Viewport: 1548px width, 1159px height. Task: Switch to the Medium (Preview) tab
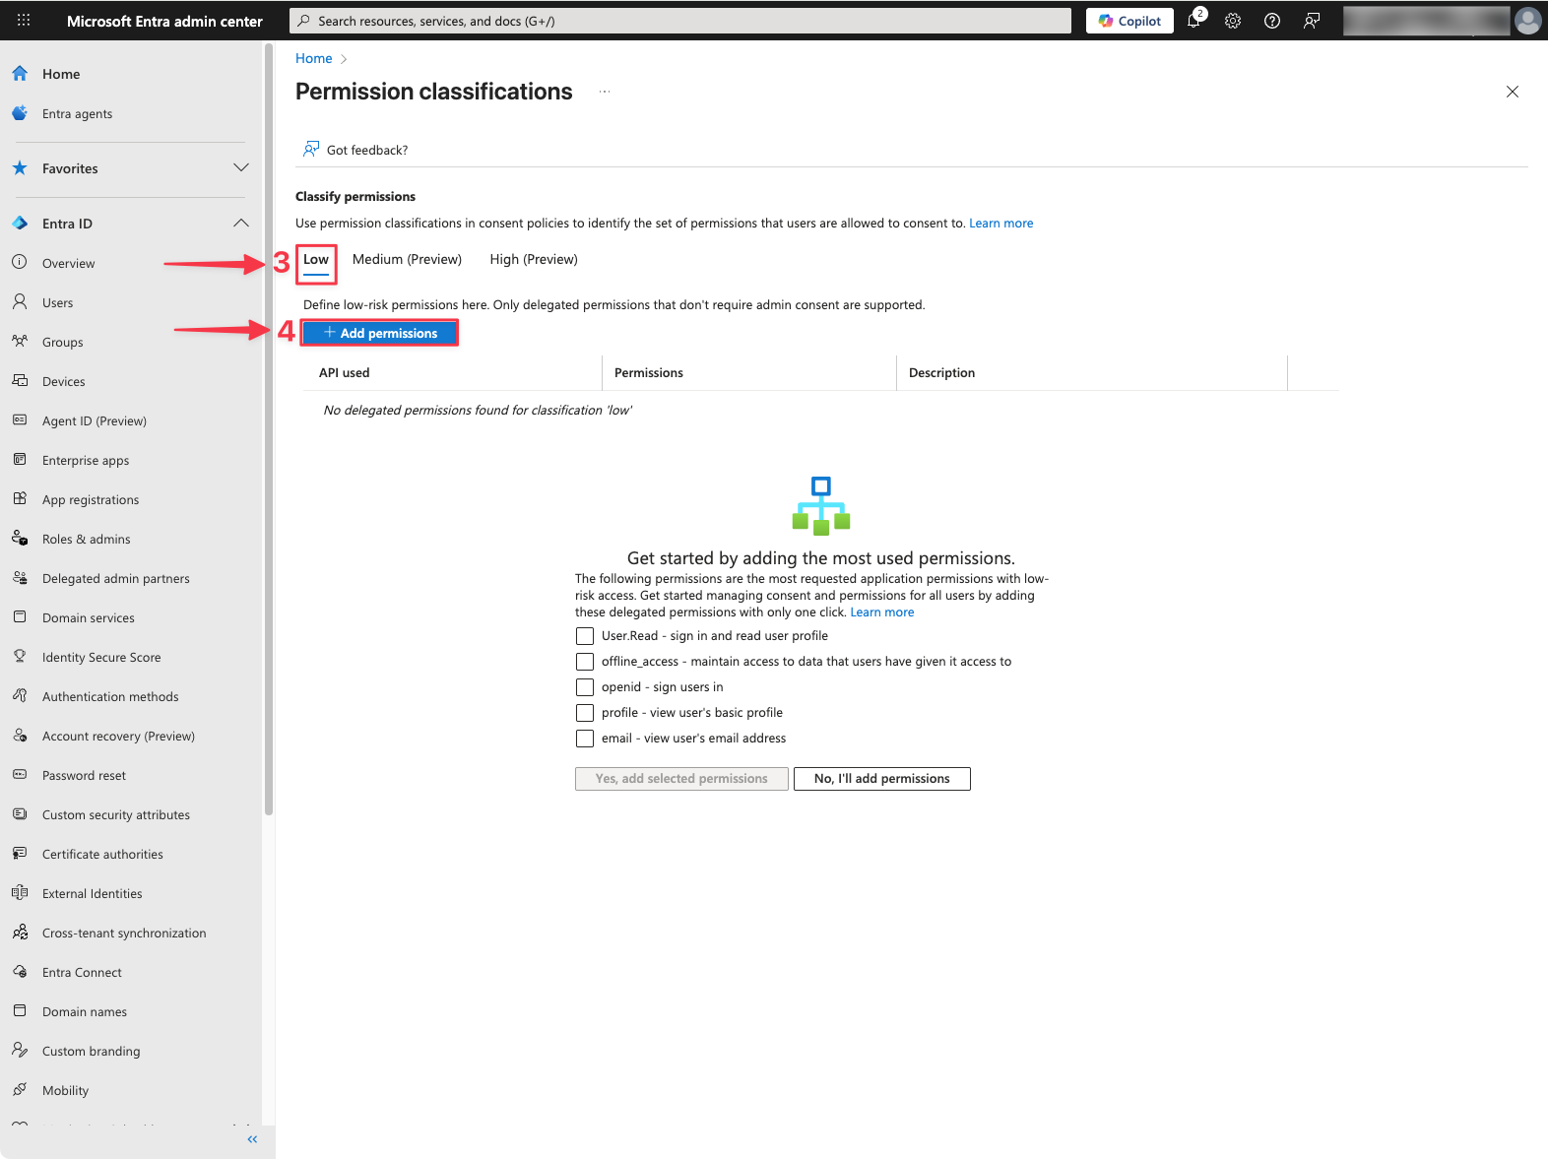click(407, 260)
